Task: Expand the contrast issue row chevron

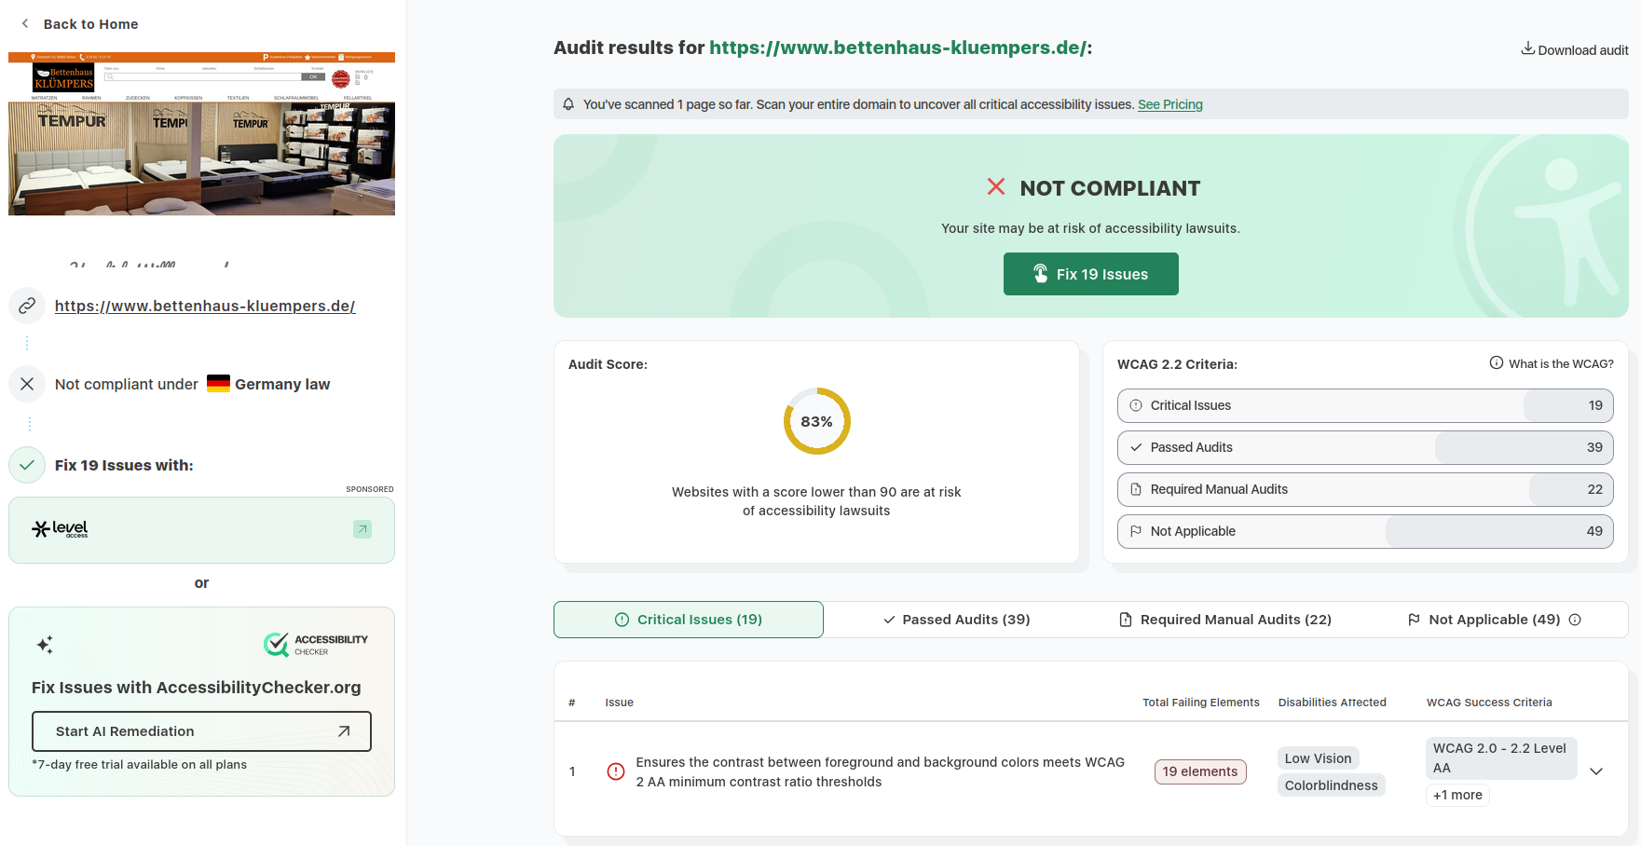Action: pos(1596,771)
